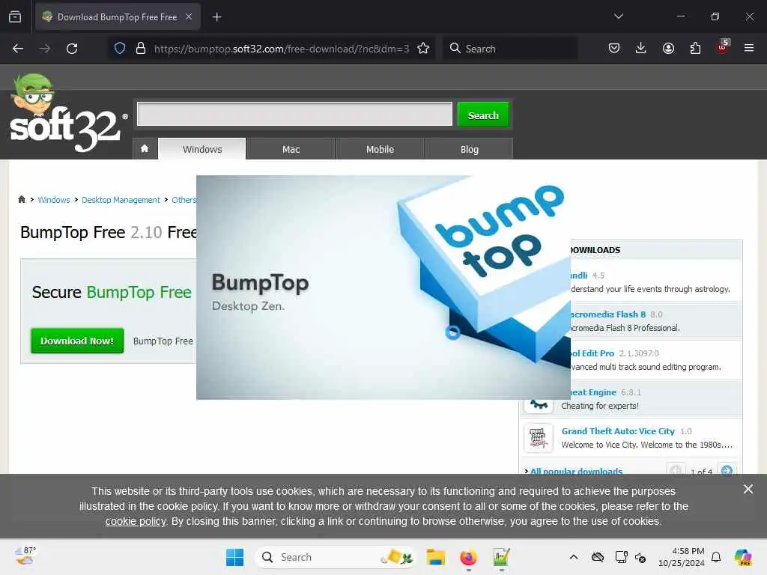Go to next popular downloads page arrow
The image size is (767, 575).
coord(727,471)
